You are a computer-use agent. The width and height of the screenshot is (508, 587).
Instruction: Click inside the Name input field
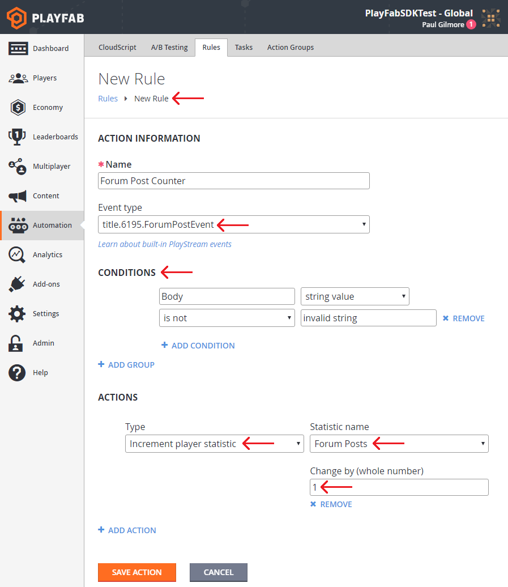[233, 181]
